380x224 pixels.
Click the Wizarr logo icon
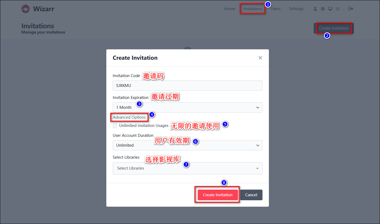tap(26, 9)
